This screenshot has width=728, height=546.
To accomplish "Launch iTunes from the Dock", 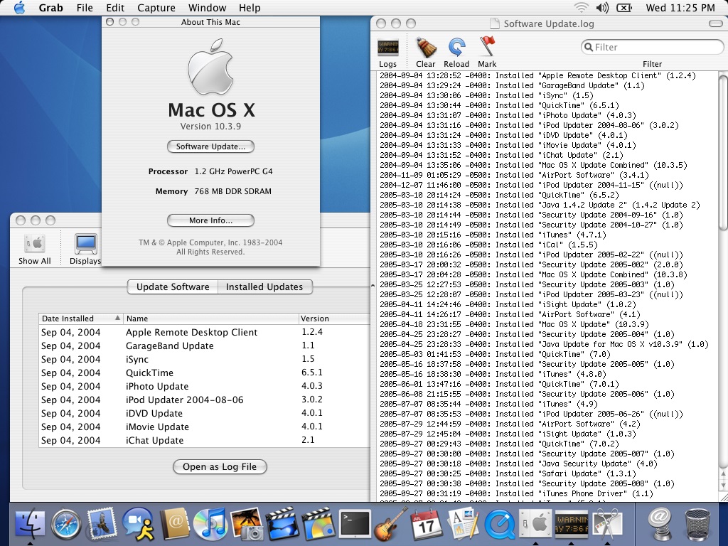I will point(210,524).
